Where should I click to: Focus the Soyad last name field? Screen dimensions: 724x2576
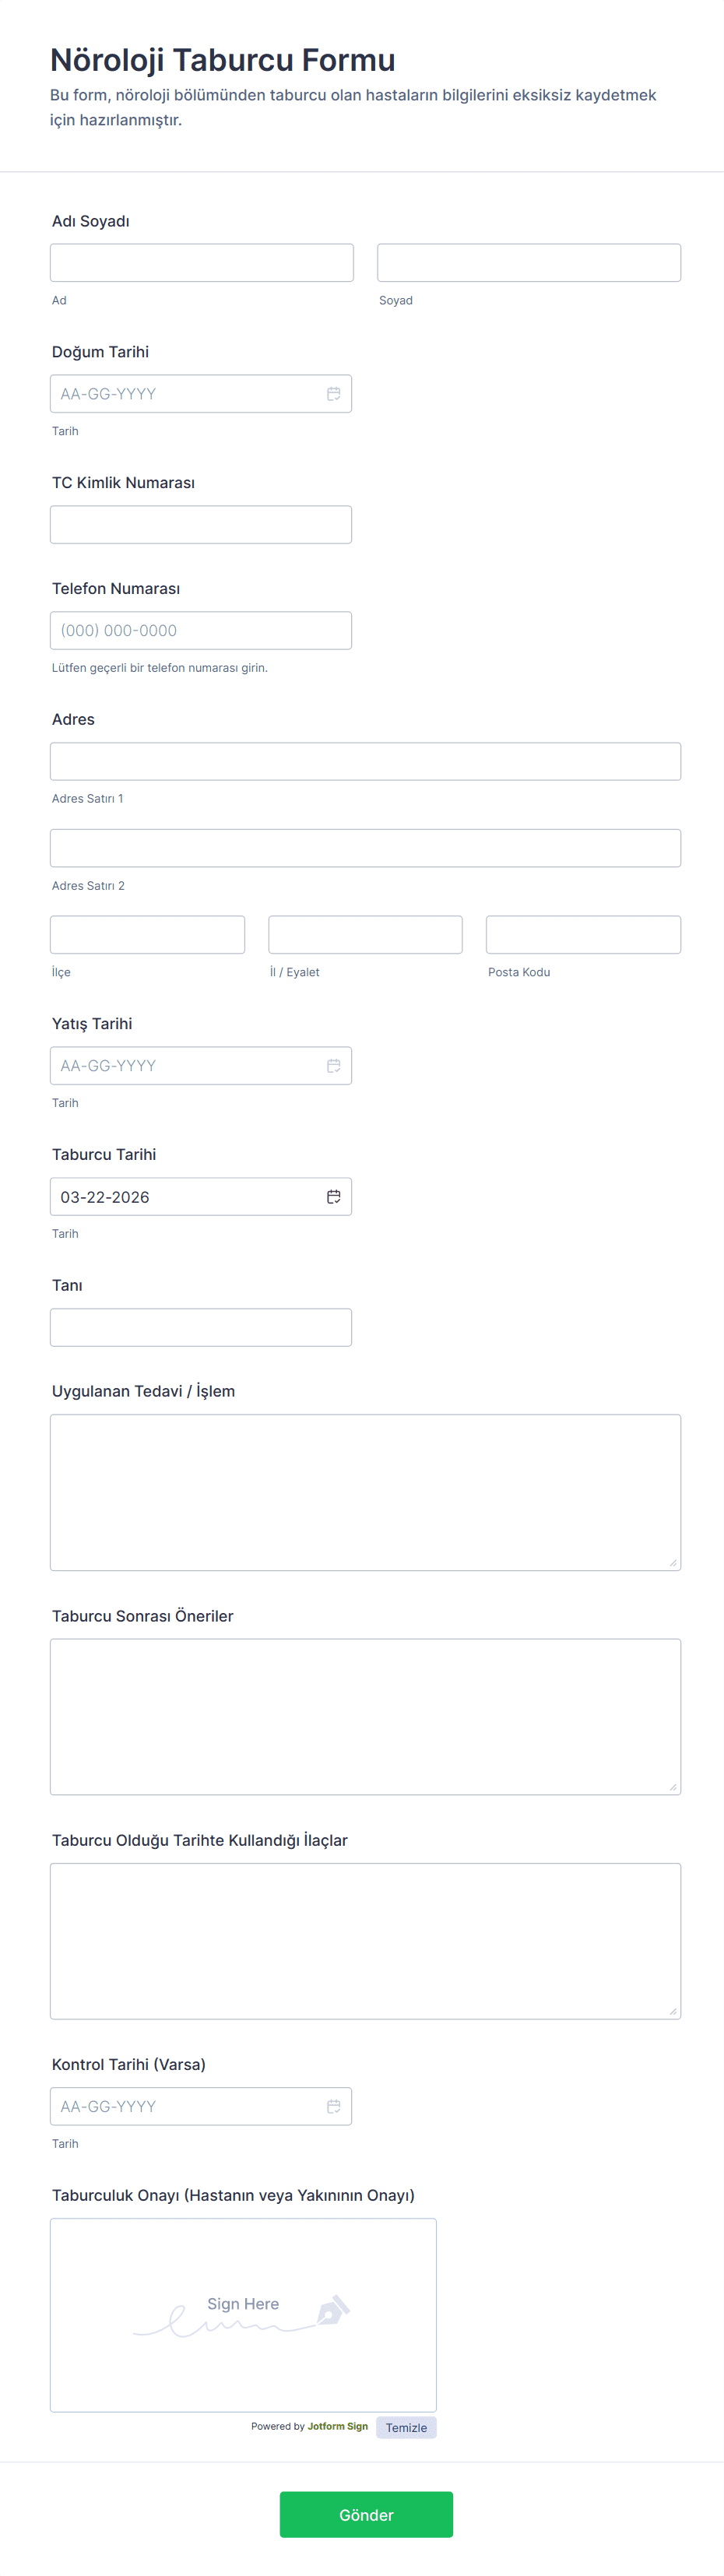click(x=528, y=263)
